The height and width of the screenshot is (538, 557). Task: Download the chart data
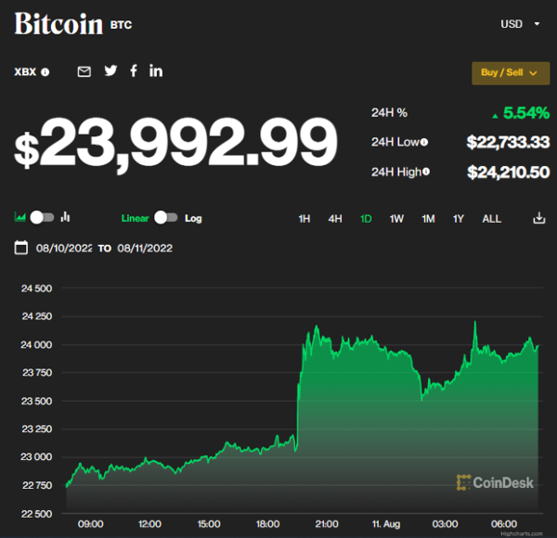point(538,219)
